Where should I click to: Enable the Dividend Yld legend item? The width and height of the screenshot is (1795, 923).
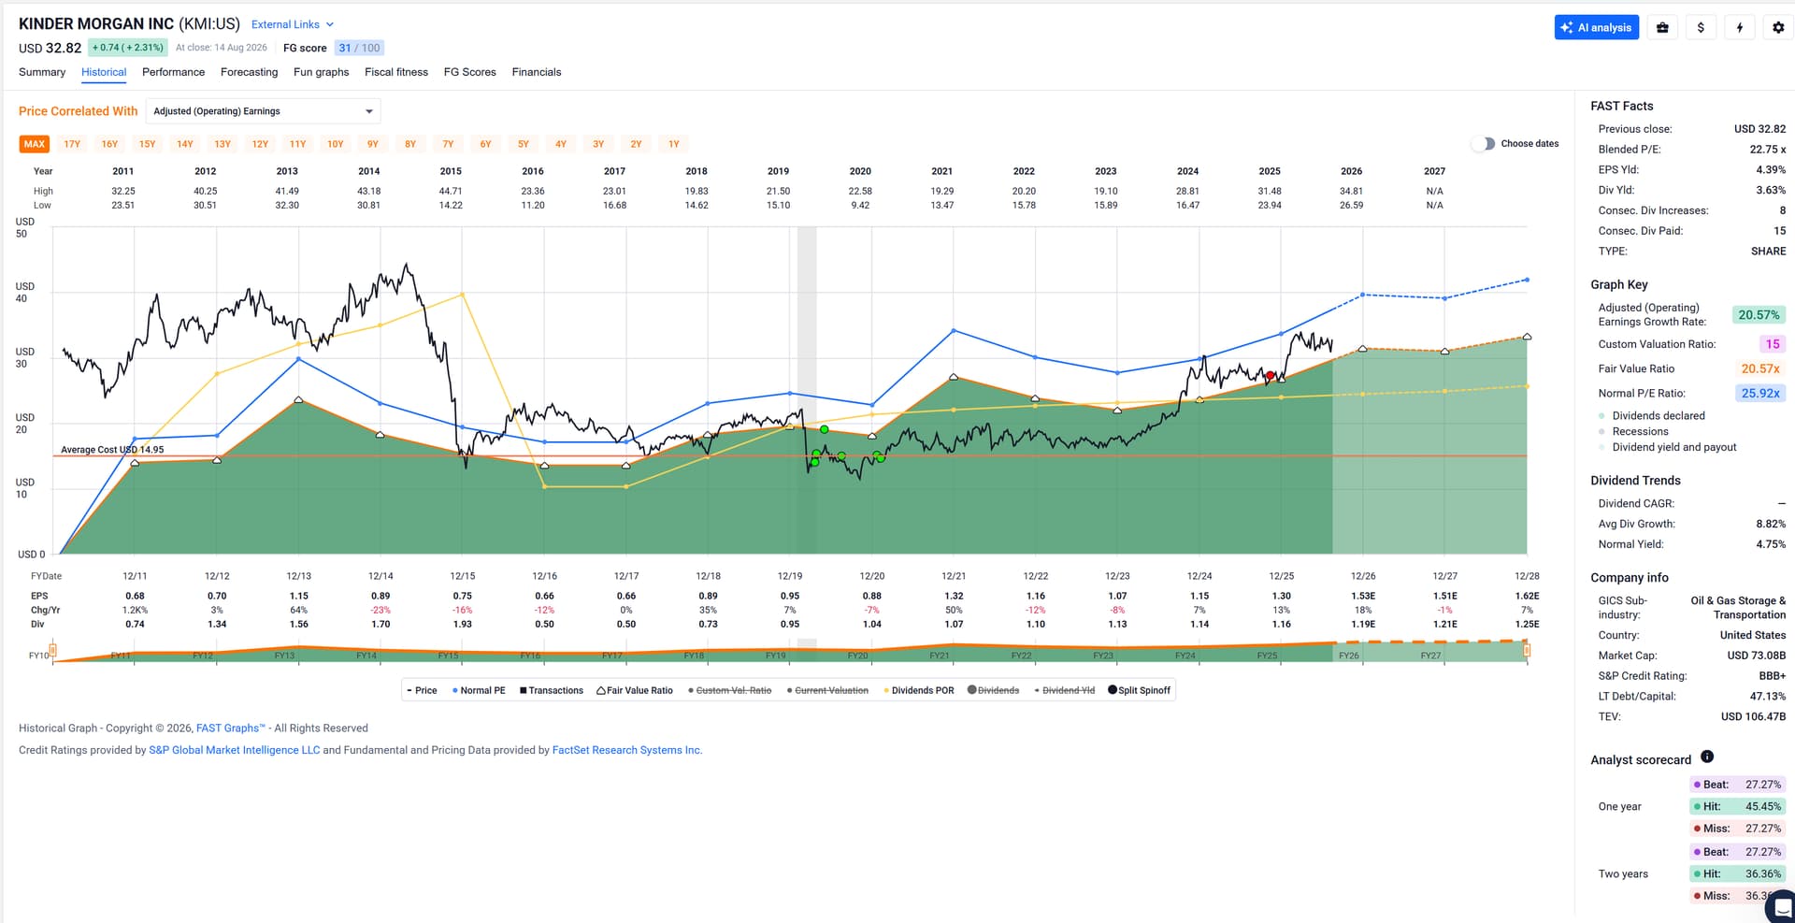point(1065,690)
